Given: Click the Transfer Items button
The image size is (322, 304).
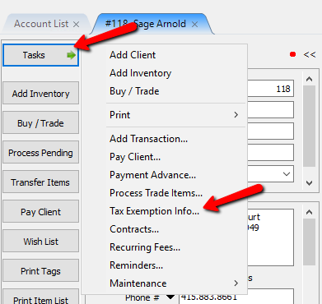Looking at the screenshot, I should pos(40,182).
